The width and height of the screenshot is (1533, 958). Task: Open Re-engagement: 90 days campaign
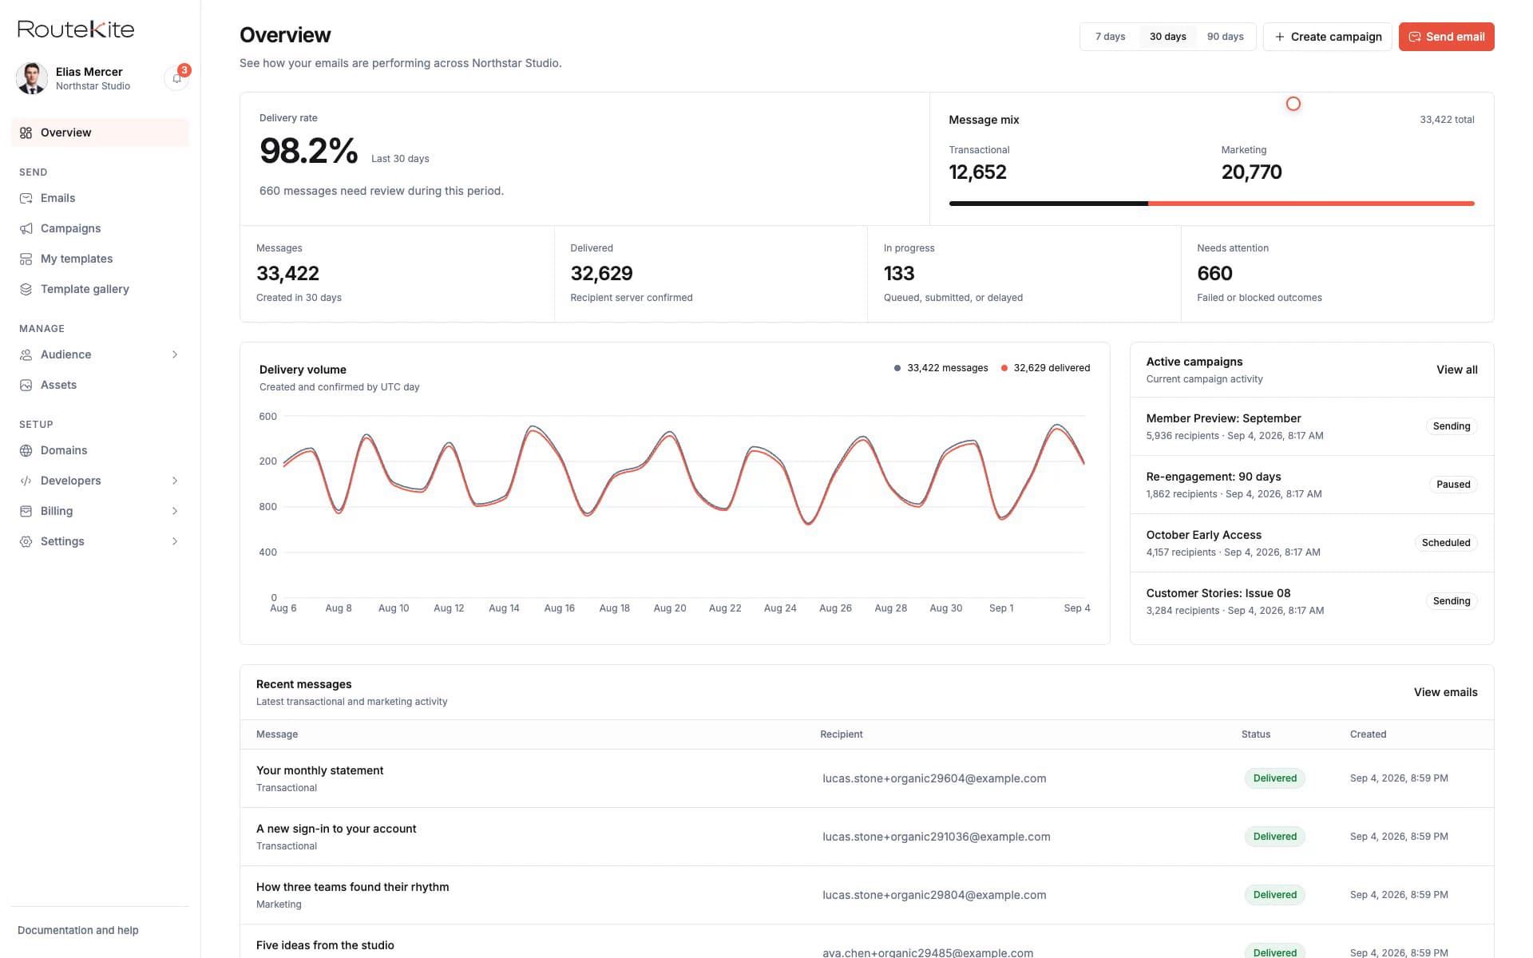pos(1312,485)
